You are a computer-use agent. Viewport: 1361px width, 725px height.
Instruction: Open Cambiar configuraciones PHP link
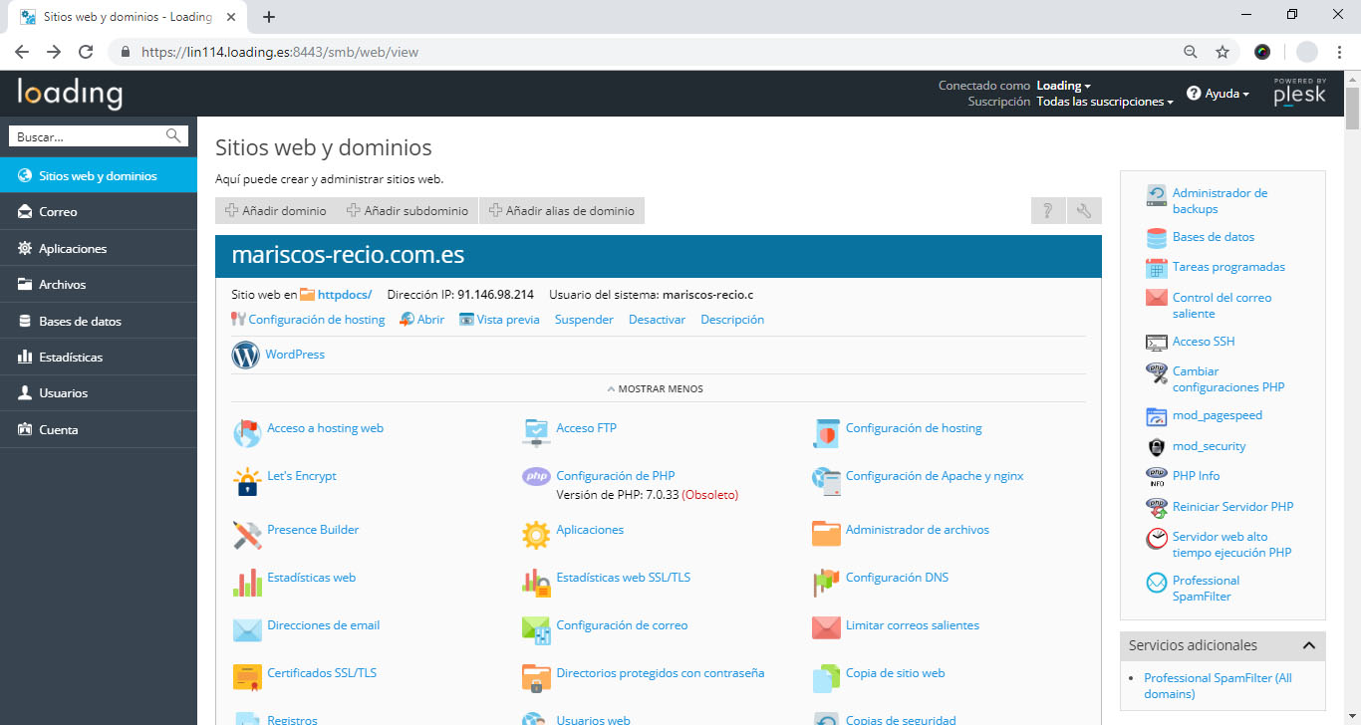tap(1228, 379)
